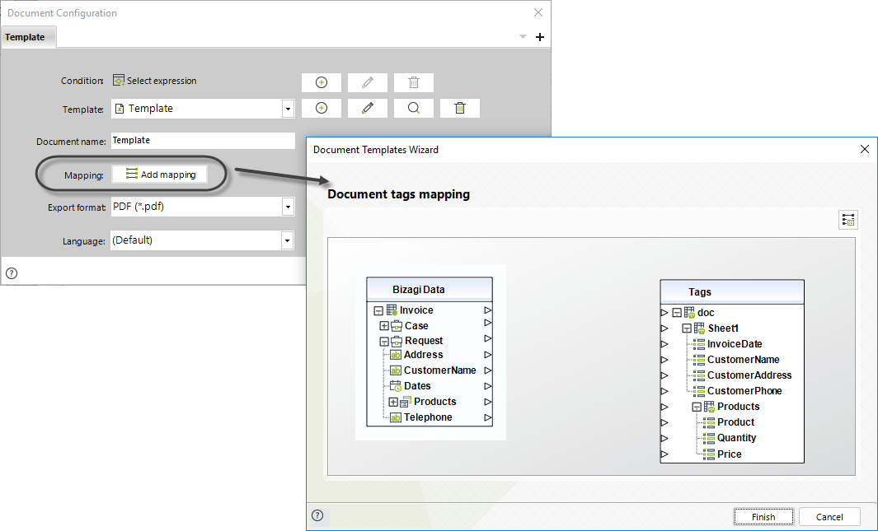
Task: Select CustomerPhone tag
Action: [744, 391]
